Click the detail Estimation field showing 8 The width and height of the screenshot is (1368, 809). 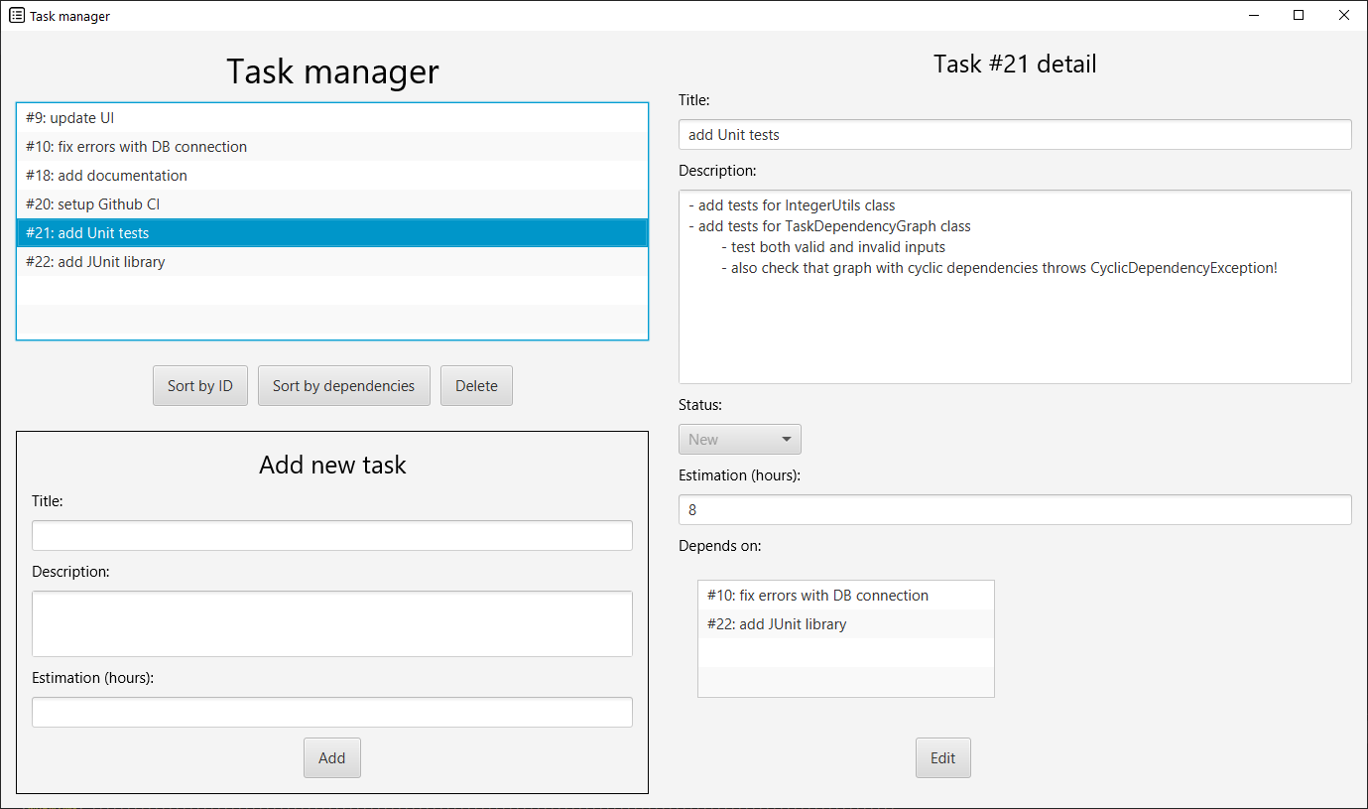[1015, 510]
